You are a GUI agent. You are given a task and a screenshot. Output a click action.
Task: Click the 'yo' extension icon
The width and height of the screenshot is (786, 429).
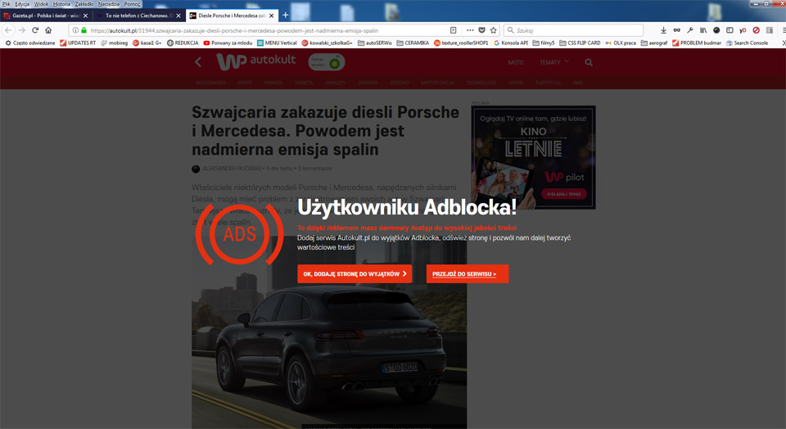[x=743, y=30]
